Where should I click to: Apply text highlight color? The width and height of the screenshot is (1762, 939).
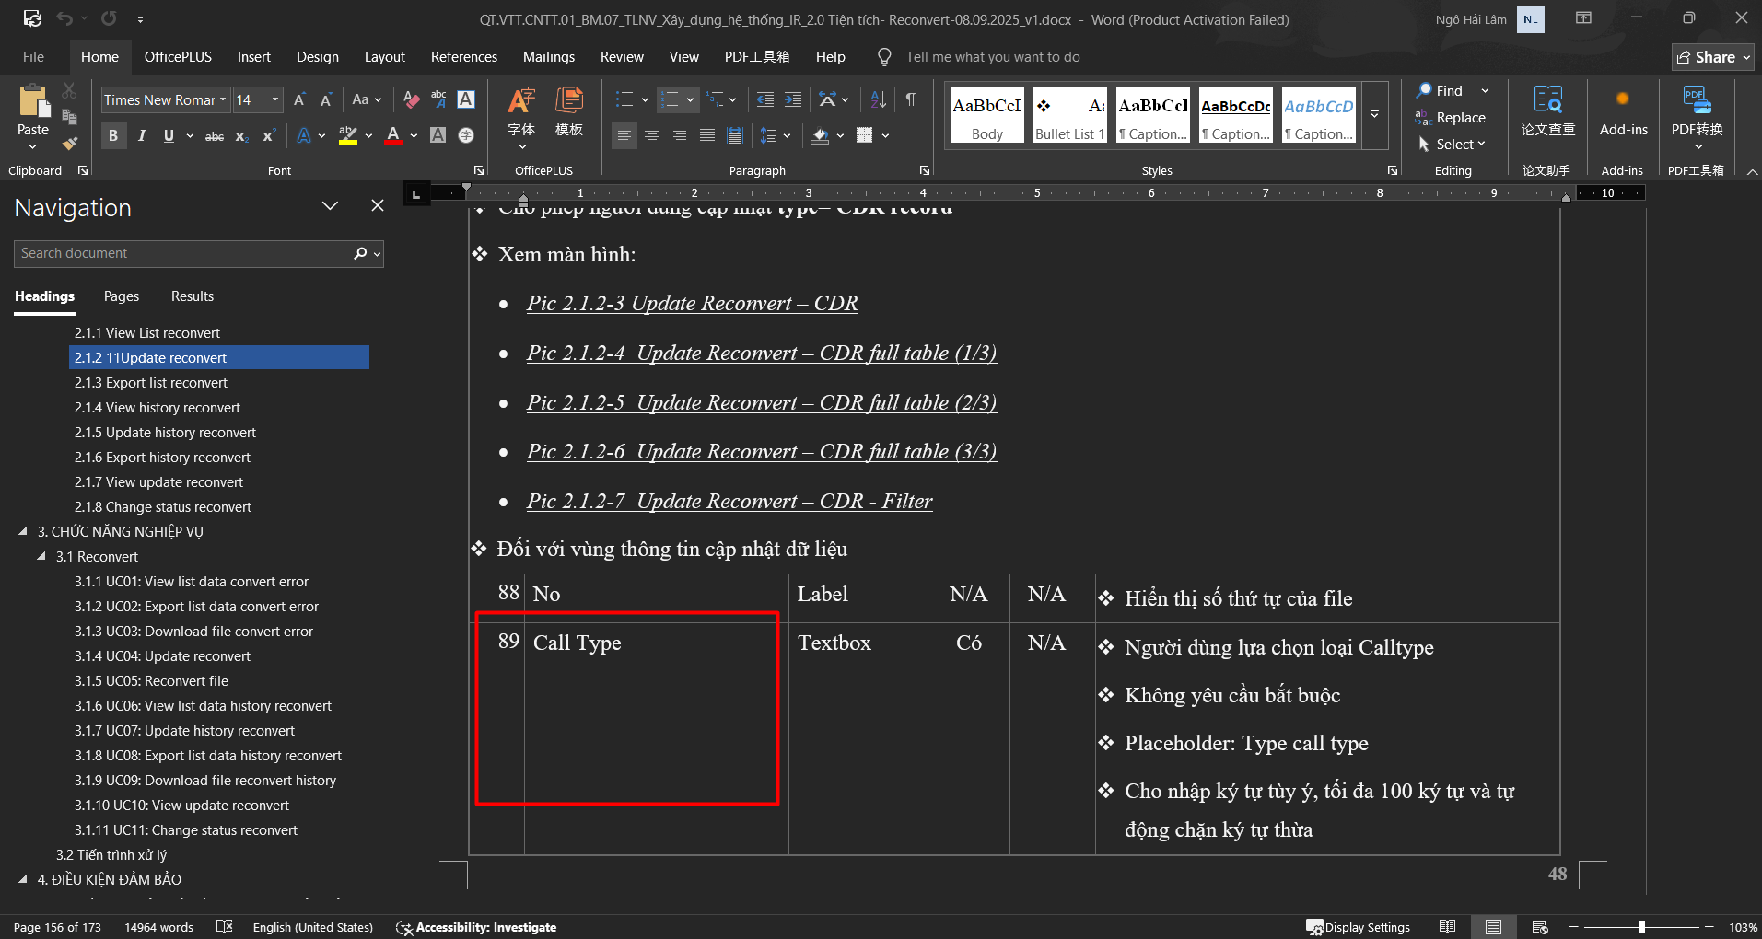tap(347, 135)
